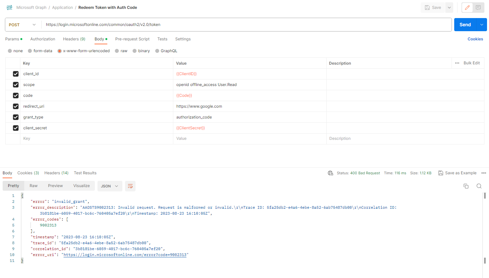489x278 pixels.
Task: Open the POST method dropdown
Action: (x=23, y=25)
